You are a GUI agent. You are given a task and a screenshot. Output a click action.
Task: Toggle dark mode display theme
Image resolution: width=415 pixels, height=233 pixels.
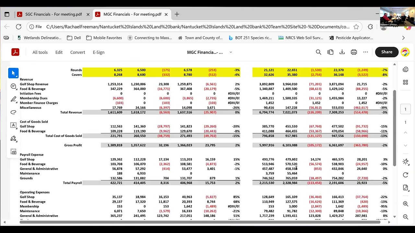[405, 162]
